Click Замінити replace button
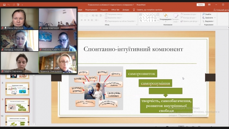 click(208, 18)
